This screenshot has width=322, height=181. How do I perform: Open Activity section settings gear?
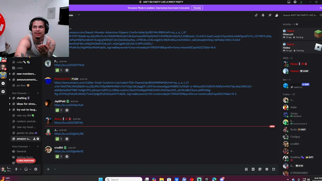[297, 24]
